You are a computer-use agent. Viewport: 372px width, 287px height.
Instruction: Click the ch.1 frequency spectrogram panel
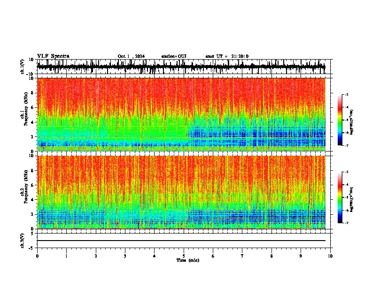tap(181, 114)
